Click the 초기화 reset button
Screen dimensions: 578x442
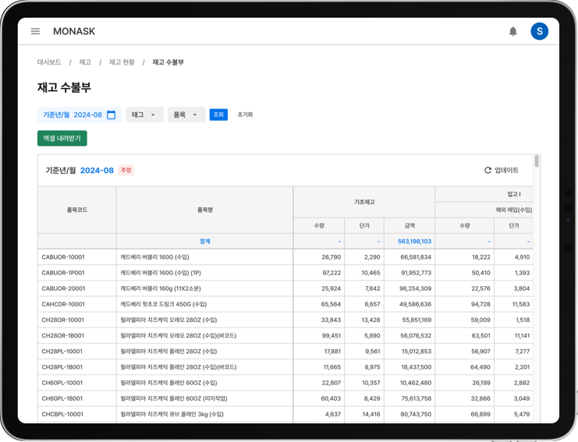(245, 115)
